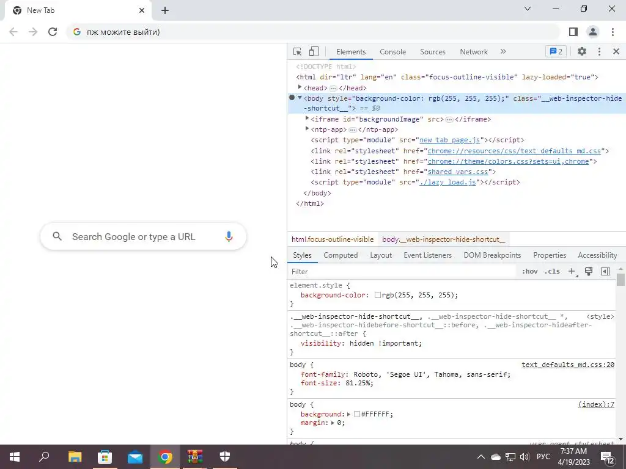626x469 pixels.
Task: Click the voice search microphone icon
Action: [x=229, y=236]
